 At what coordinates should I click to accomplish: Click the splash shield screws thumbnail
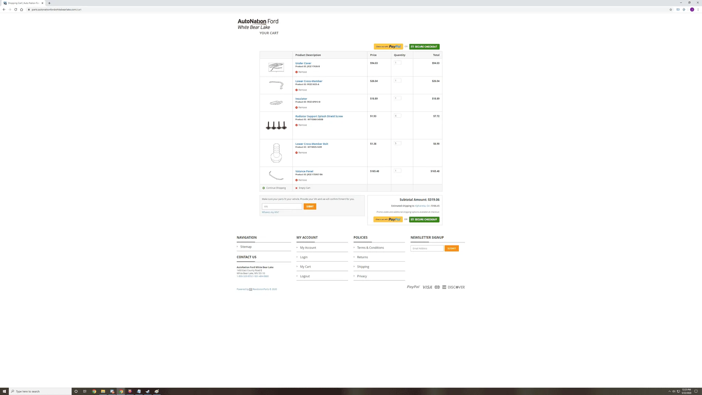point(276,126)
